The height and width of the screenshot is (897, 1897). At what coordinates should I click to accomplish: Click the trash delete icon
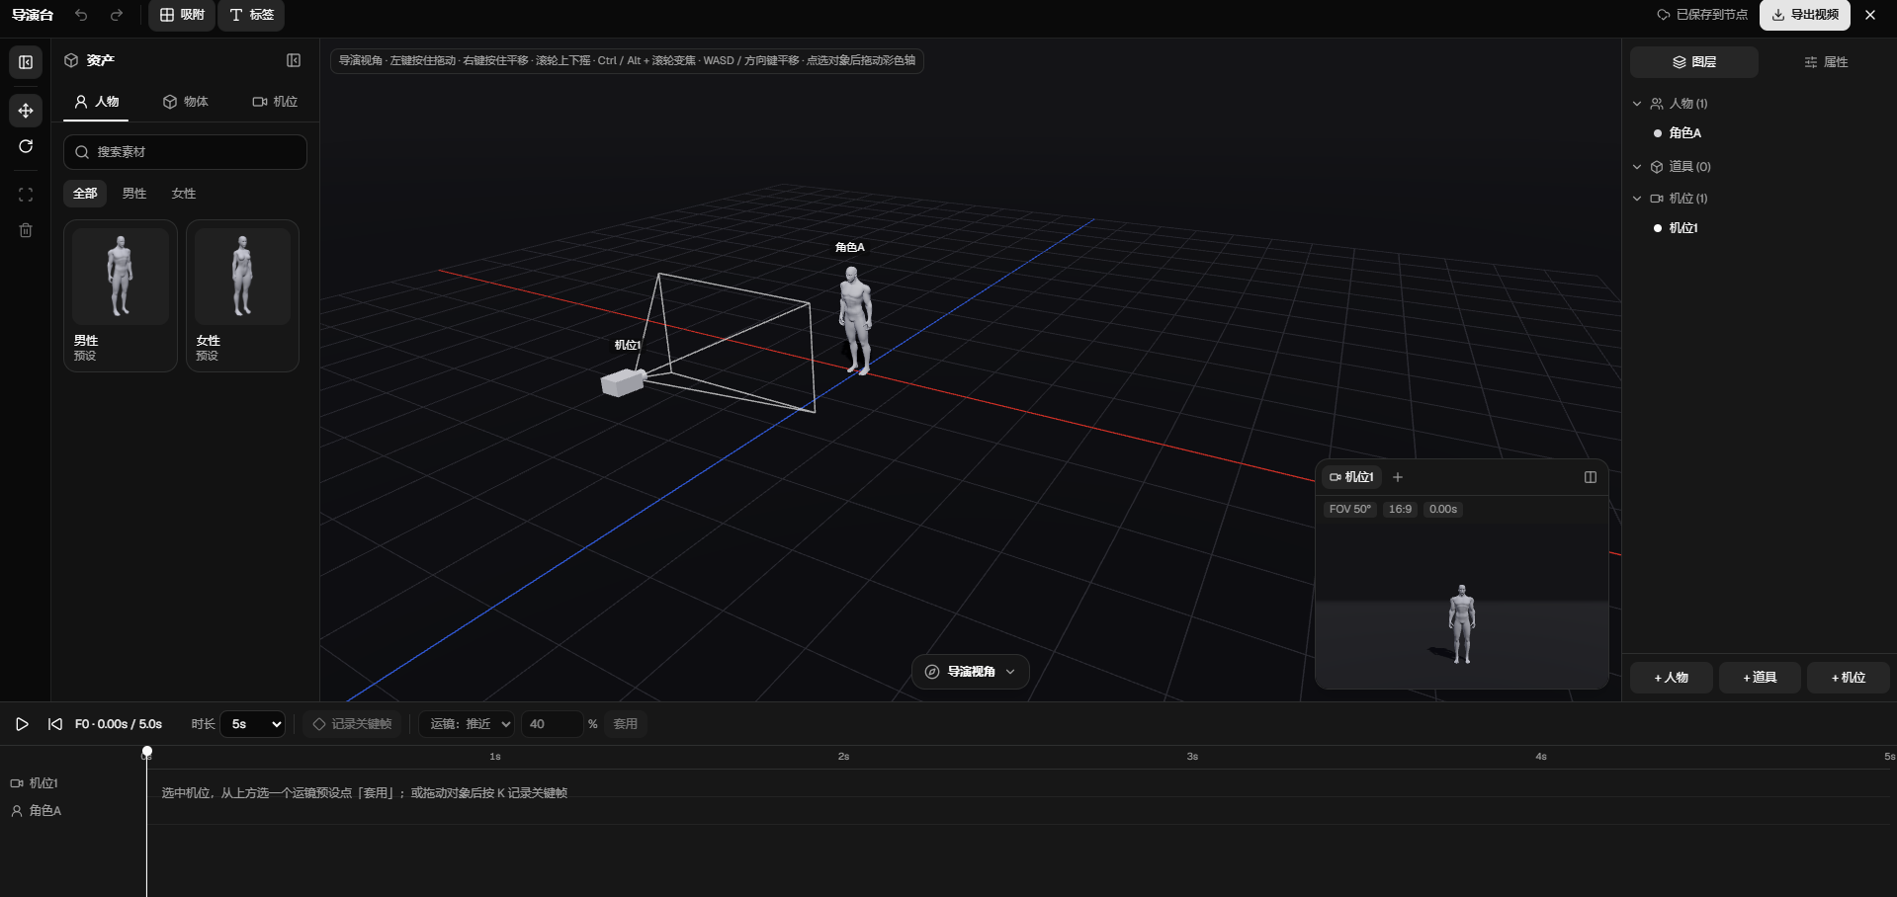coord(26,230)
